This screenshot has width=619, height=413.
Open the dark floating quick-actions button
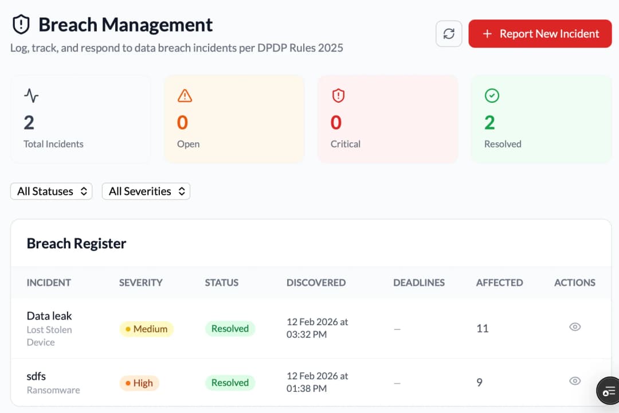(x=608, y=391)
